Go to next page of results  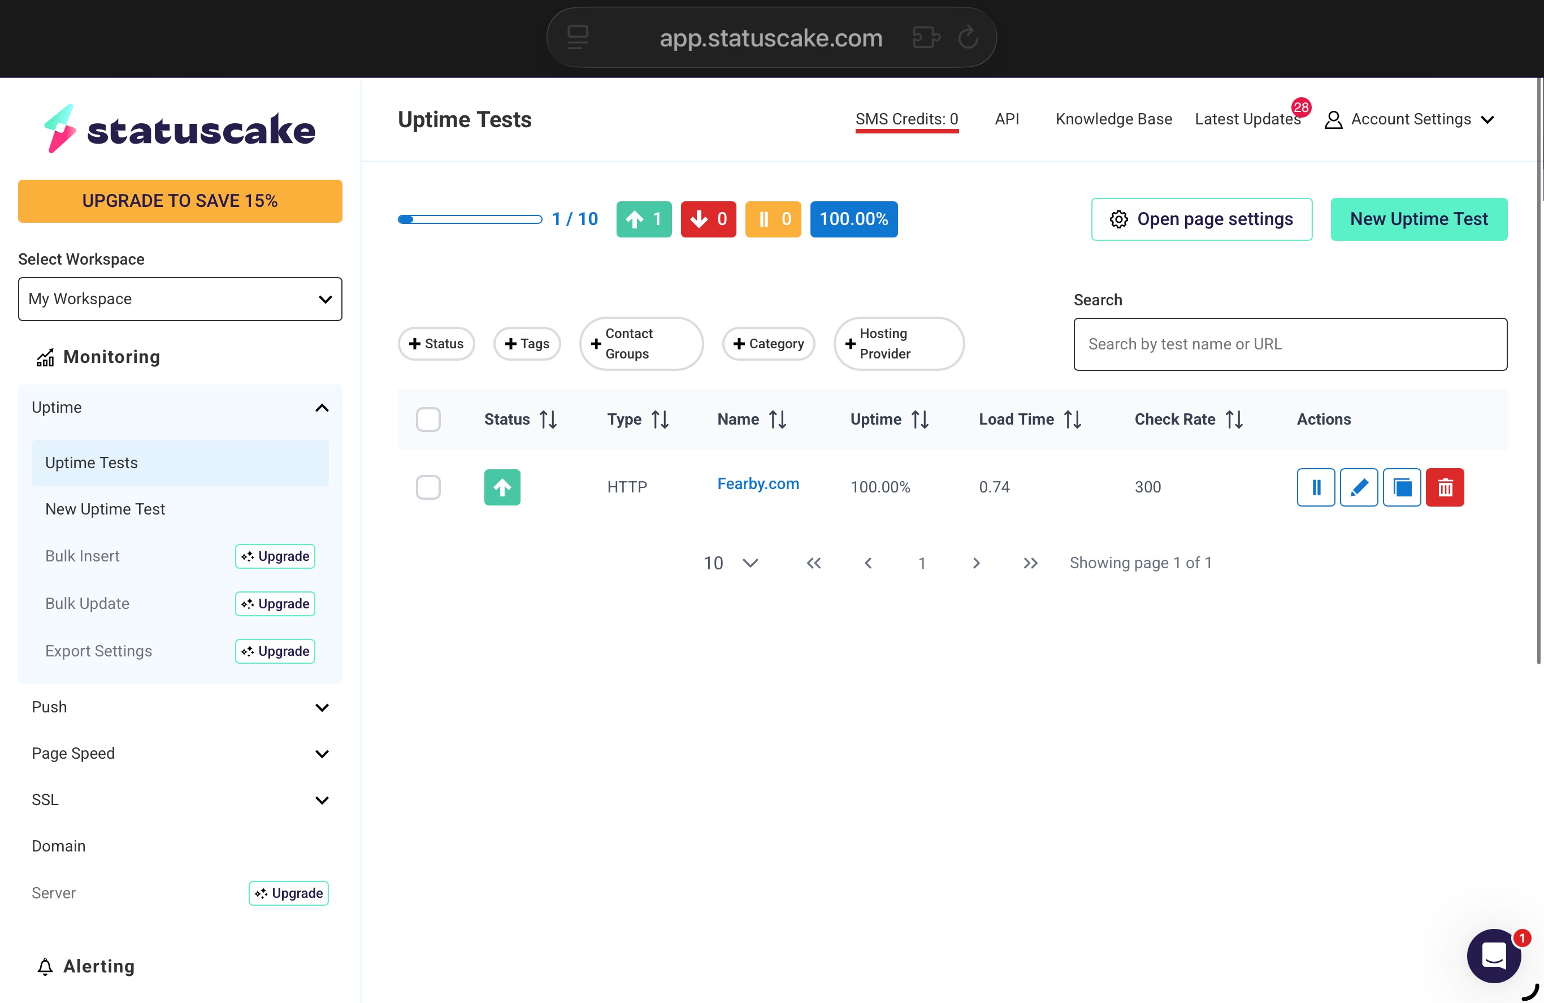tap(975, 563)
